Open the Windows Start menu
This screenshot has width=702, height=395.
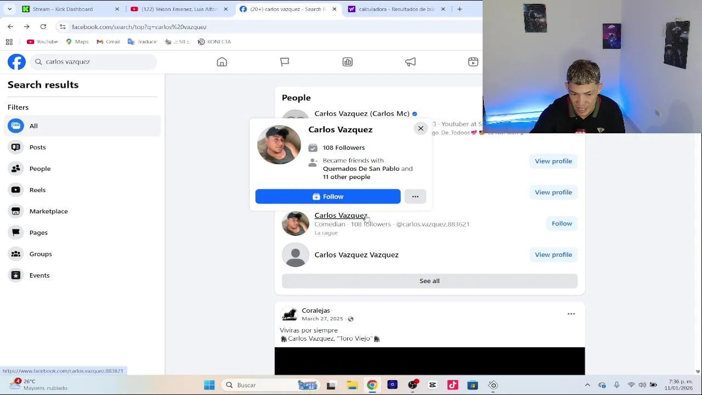pyautogui.click(x=209, y=385)
